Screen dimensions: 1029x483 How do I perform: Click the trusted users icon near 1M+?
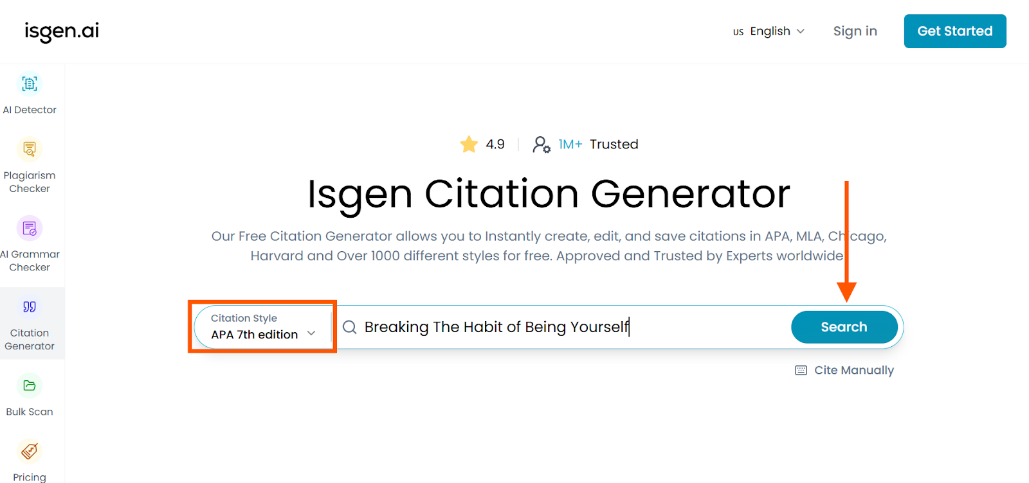pyautogui.click(x=542, y=144)
